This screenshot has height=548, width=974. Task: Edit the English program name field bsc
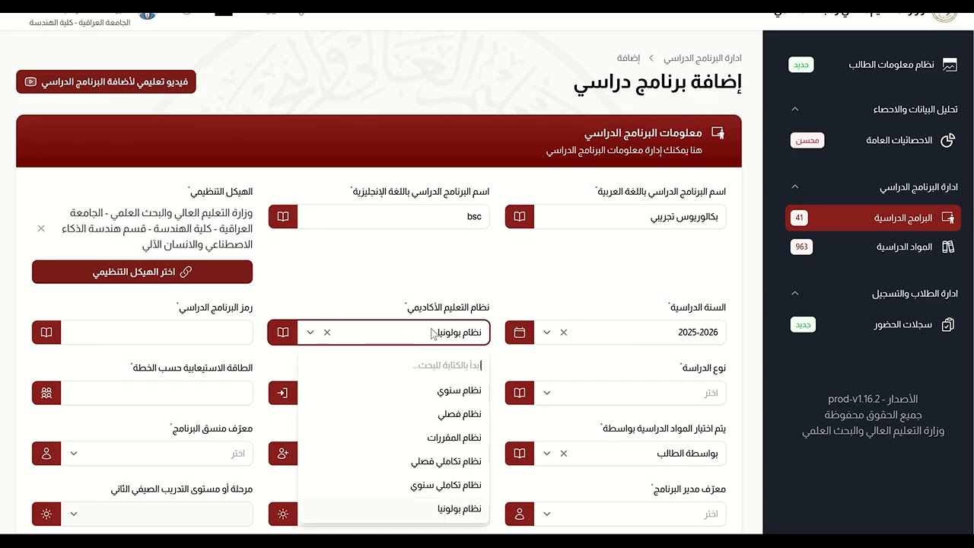tap(393, 217)
